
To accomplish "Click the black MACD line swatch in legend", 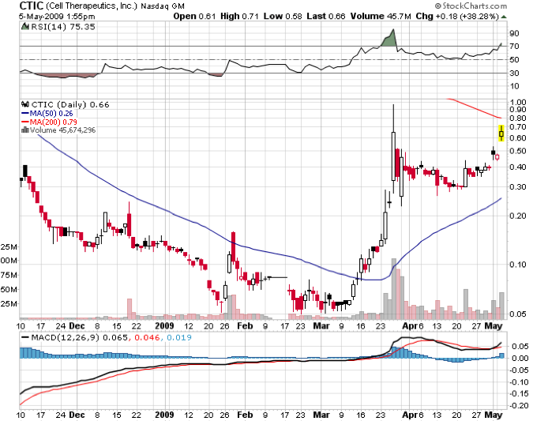I will pos(25,338).
